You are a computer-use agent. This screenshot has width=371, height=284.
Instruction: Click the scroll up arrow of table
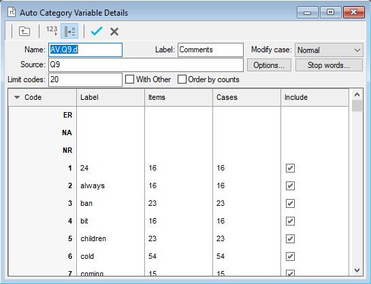357,94
